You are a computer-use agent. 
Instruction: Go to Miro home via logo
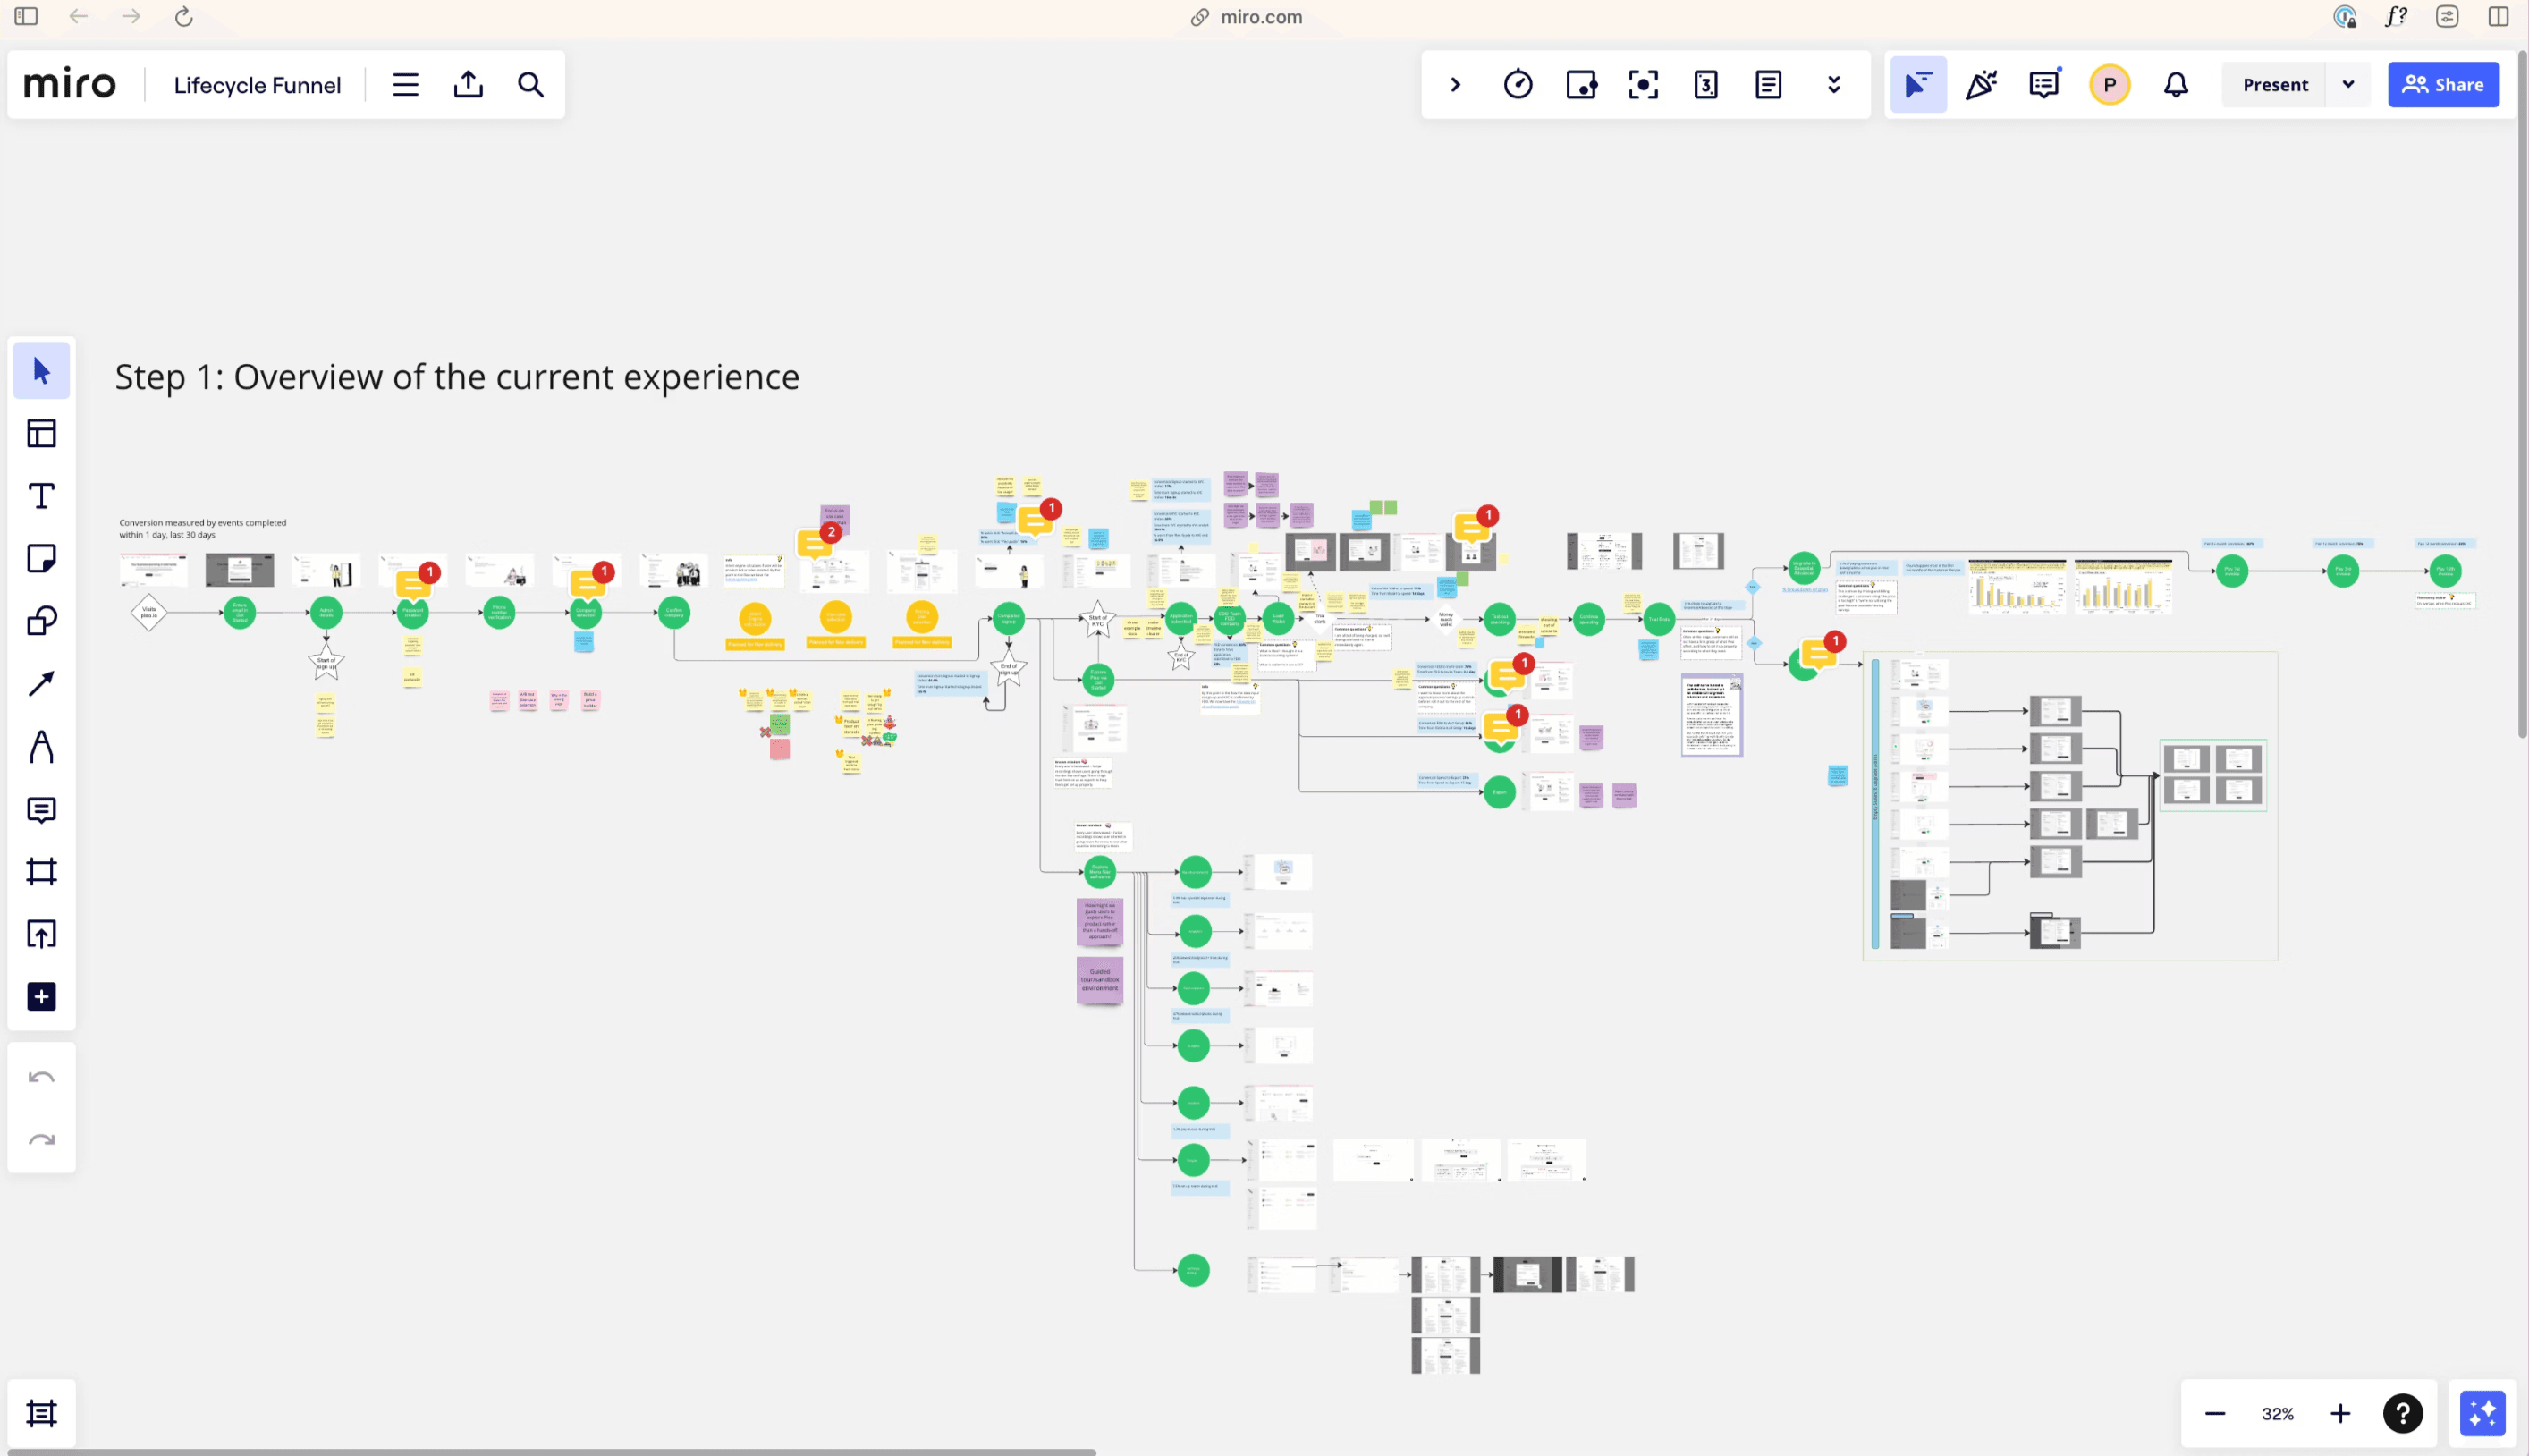[70, 85]
